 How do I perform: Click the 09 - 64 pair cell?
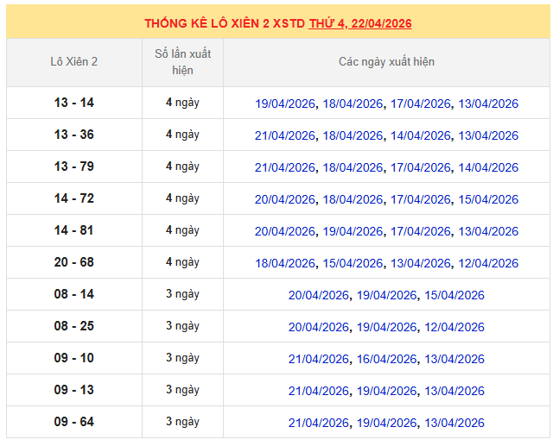[74, 422]
